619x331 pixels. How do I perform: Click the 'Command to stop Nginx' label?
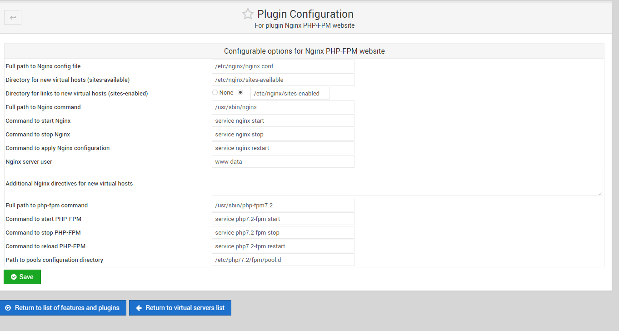click(x=38, y=135)
